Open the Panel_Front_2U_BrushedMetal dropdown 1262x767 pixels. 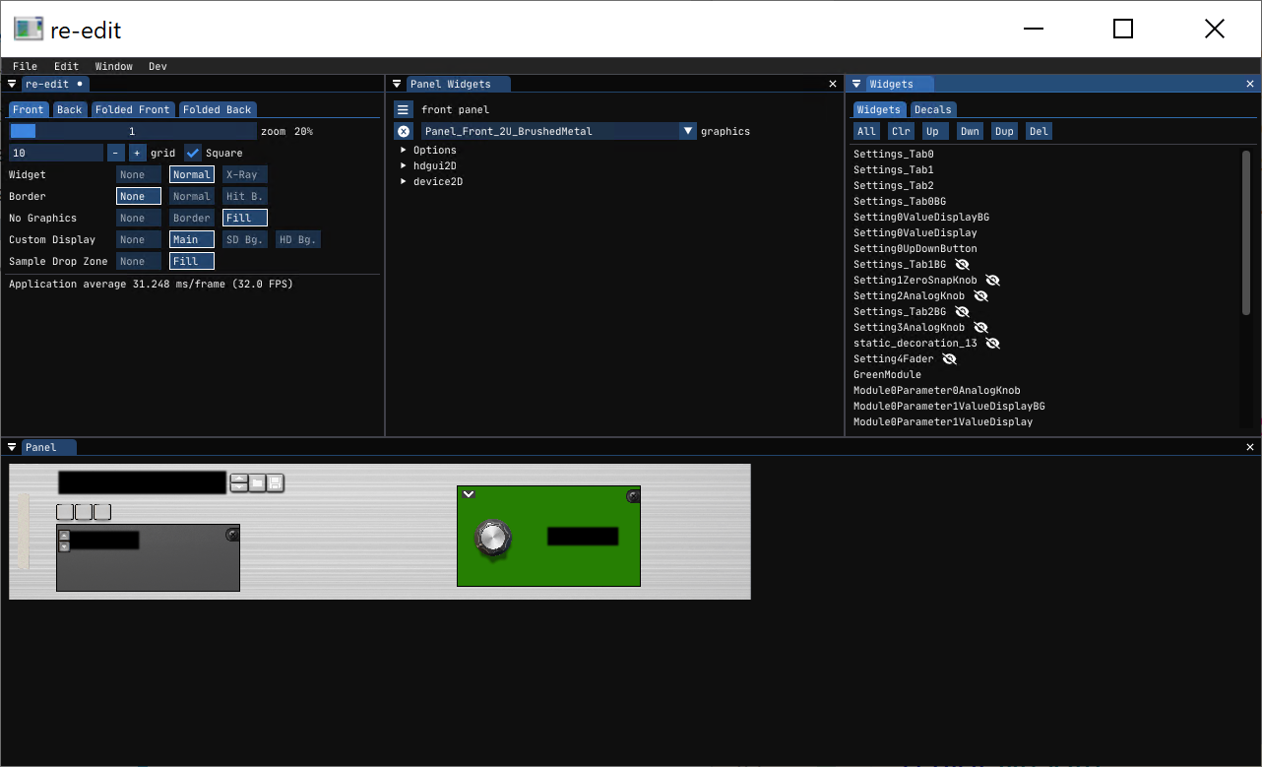pos(688,130)
